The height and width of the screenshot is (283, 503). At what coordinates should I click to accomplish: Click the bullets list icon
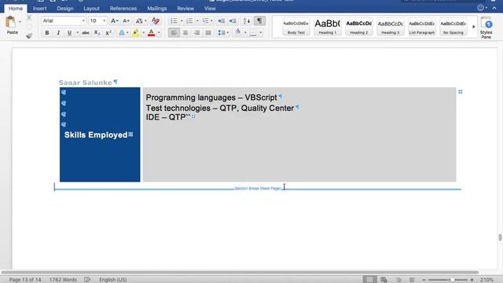pyautogui.click(x=174, y=21)
